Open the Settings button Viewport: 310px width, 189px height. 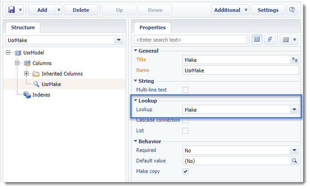[x=268, y=10]
